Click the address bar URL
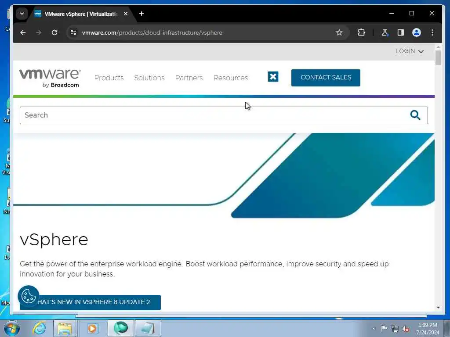 point(152,32)
